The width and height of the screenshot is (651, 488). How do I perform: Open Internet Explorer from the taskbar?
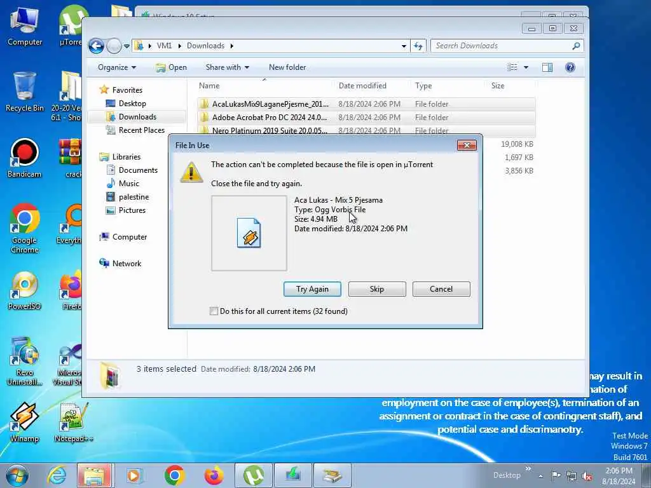57,475
